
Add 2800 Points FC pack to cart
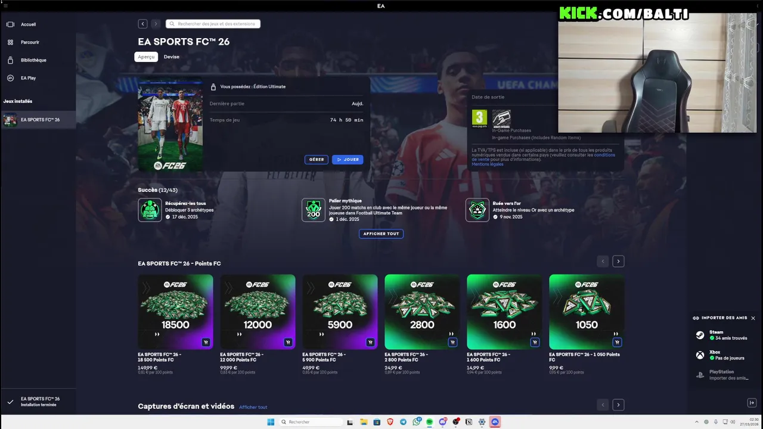coord(452,342)
